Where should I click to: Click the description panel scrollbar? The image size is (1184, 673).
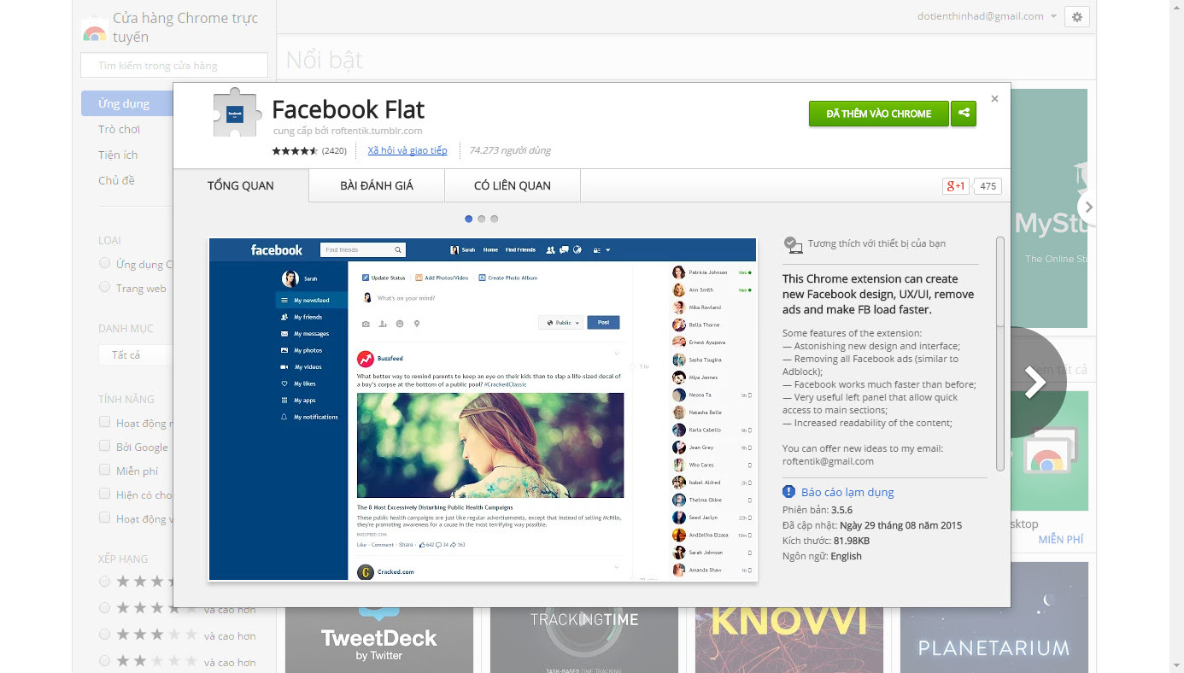click(x=1000, y=281)
